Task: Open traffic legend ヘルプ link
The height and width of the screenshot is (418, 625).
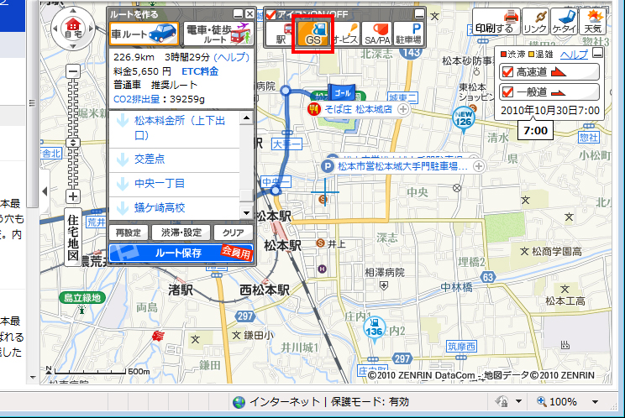Action: (x=574, y=55)
